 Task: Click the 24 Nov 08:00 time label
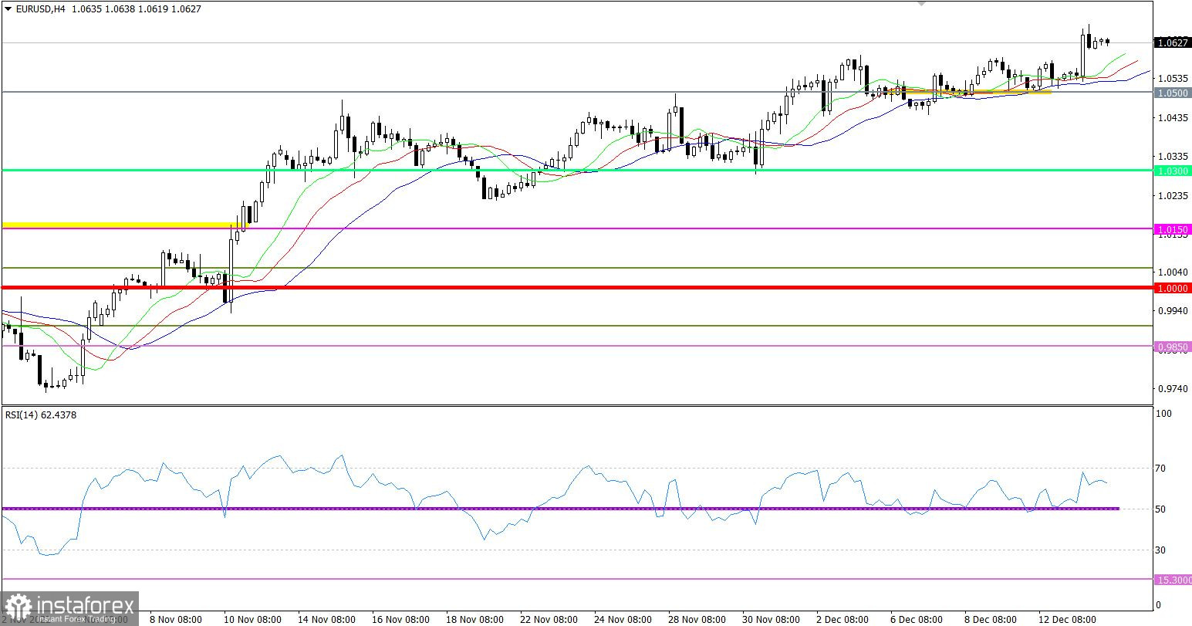[623, 619]
